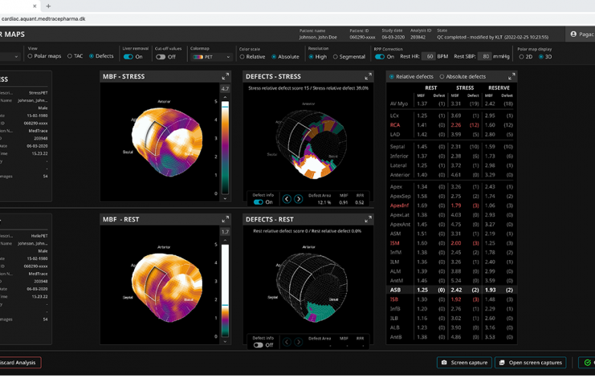
Task: Adjust stress MBF color scale slider
Action: pyautogui.click(x=225, y=107)
